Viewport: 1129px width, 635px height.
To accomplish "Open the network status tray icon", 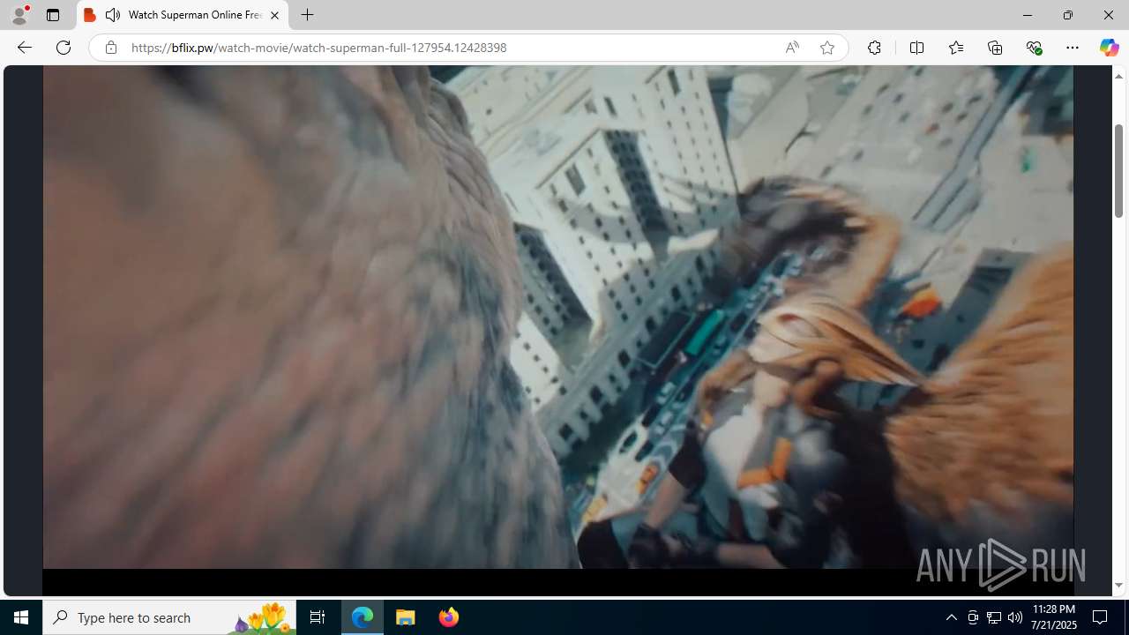I will [x=994, y=617].
